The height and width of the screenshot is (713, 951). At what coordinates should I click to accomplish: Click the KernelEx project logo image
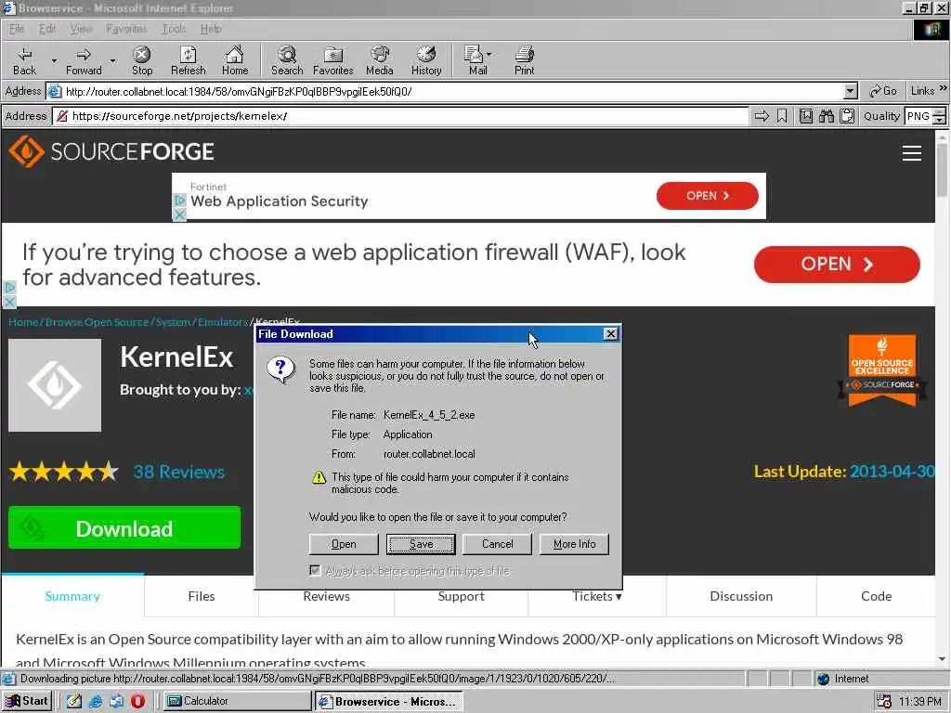55,385
